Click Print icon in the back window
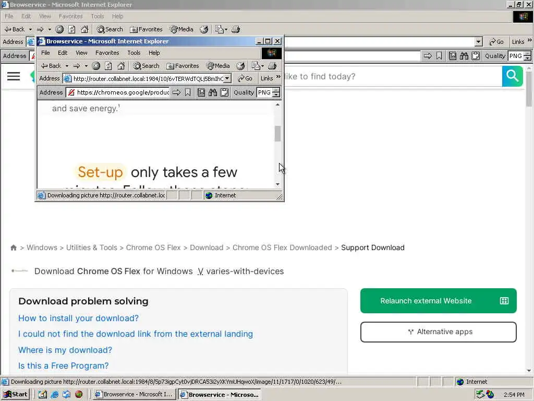 click(x=236, y=29)
